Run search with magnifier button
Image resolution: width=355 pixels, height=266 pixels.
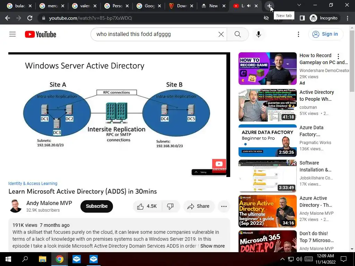(x=237, y=34)
